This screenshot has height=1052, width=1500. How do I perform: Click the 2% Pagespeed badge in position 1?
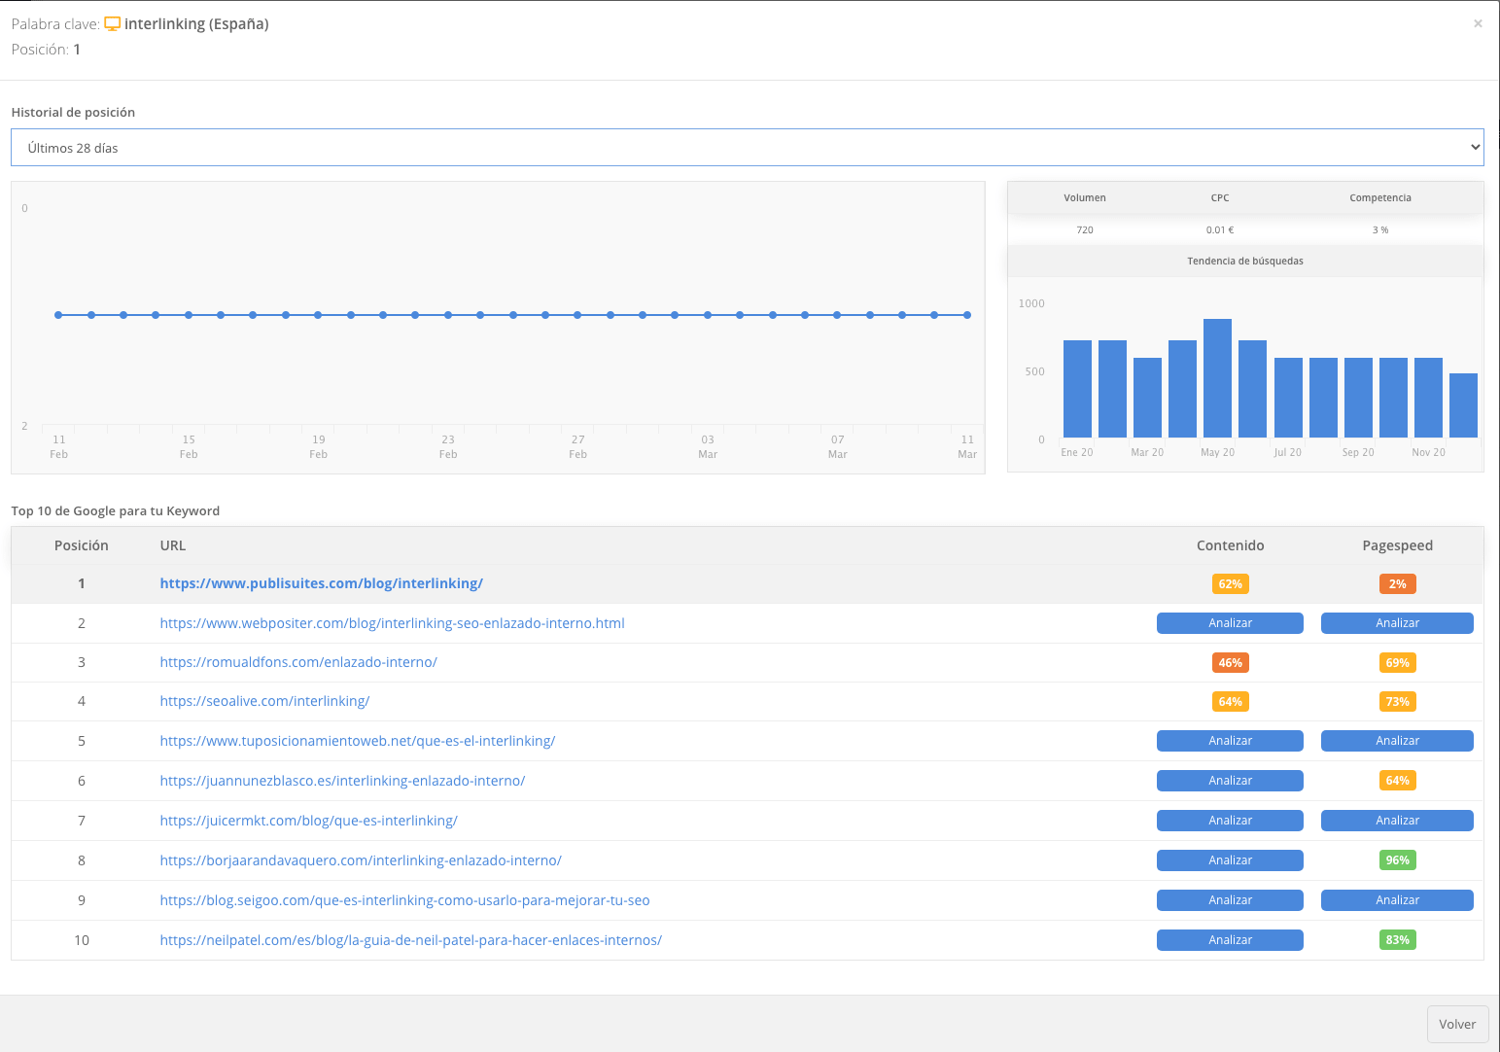coord(1397,583)
